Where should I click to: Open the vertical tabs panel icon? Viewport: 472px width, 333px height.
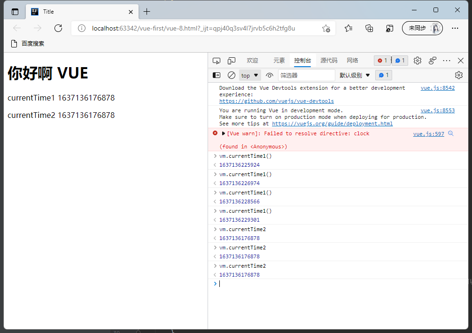15,12
